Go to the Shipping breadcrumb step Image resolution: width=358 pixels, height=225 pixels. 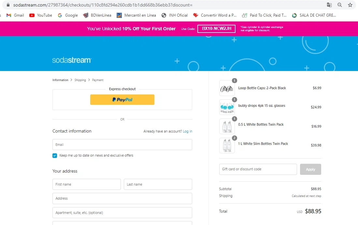point(80,80)
